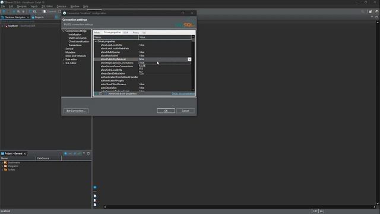Open the Window menu
The image size is (380, 214).
coord(75,7)
